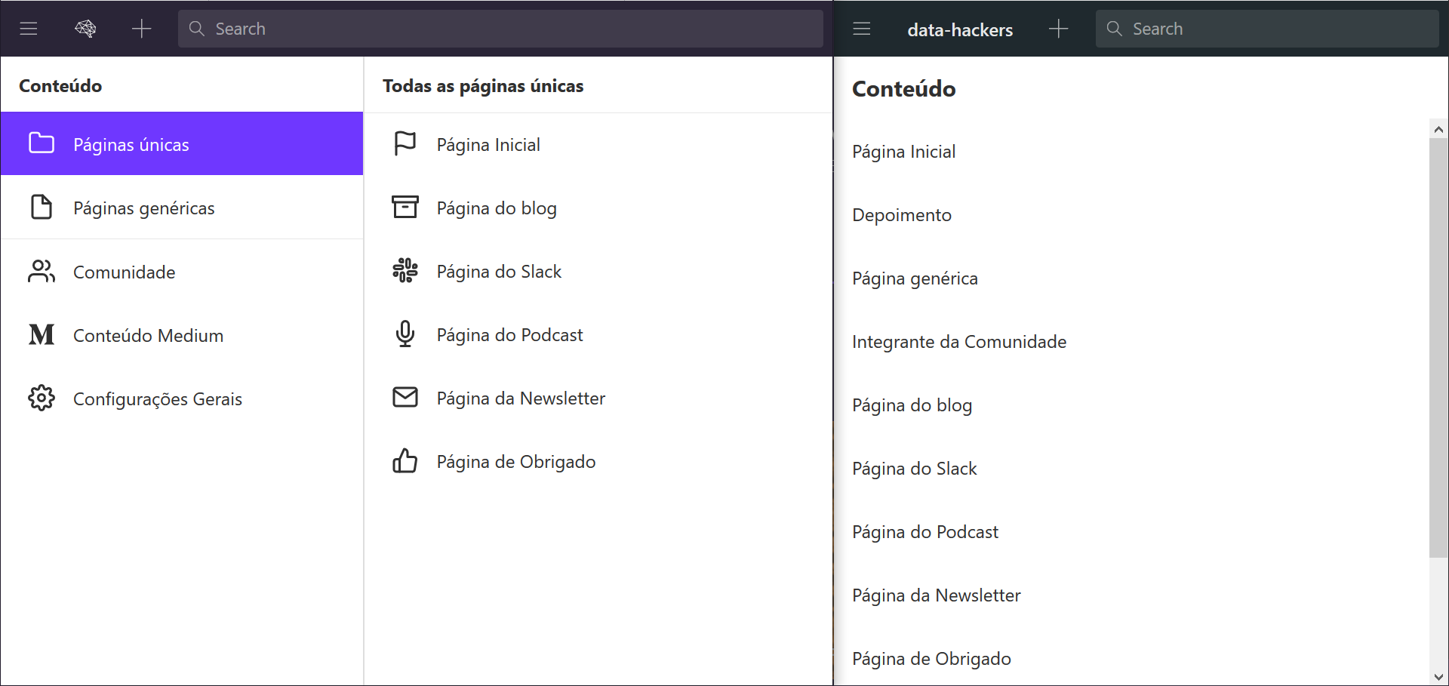Click the plus icon in left navbar
1449x686 pixels.
coord(141,29)
